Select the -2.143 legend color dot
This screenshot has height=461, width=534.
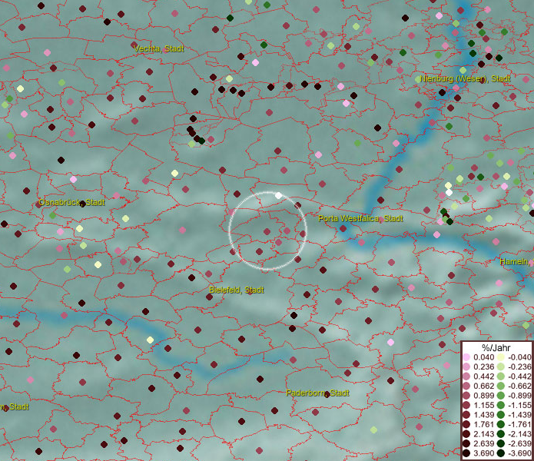coord(501,434)
